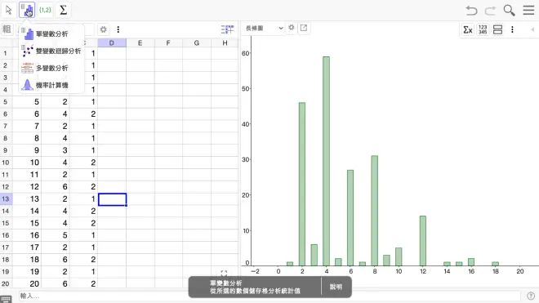Select the Move arrow tool
The width and height of the screenshot is (539, 303).
click(x=9, y=10)
